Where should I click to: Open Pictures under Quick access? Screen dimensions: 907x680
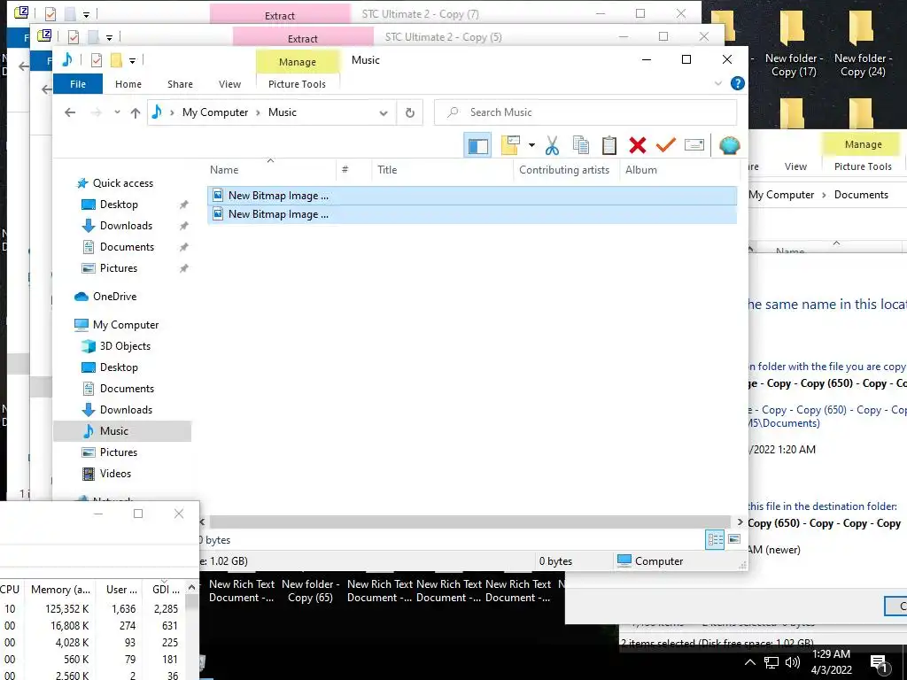coord(118,268)
